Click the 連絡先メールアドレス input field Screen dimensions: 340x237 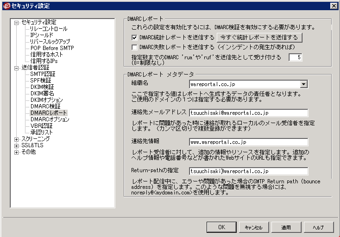tap(248, 112)
